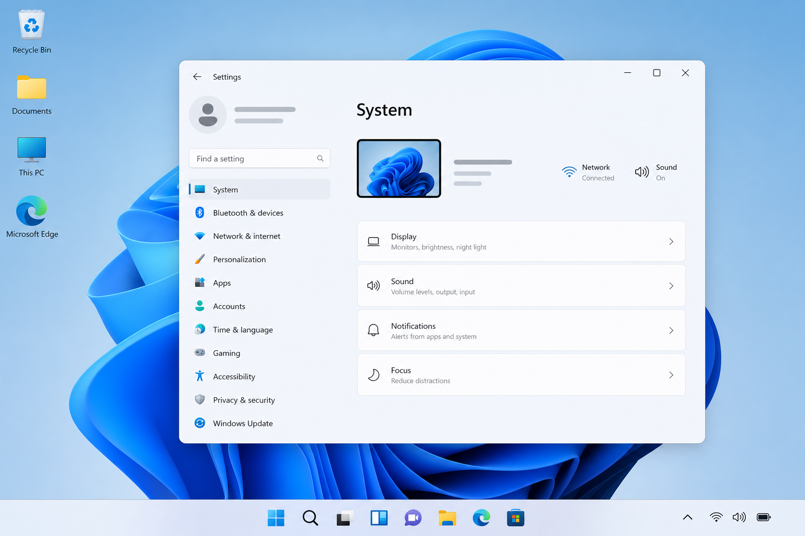Expand the Focus row chevron
Image resolution: width=805 pixels, height=536 pixels.
671,375
